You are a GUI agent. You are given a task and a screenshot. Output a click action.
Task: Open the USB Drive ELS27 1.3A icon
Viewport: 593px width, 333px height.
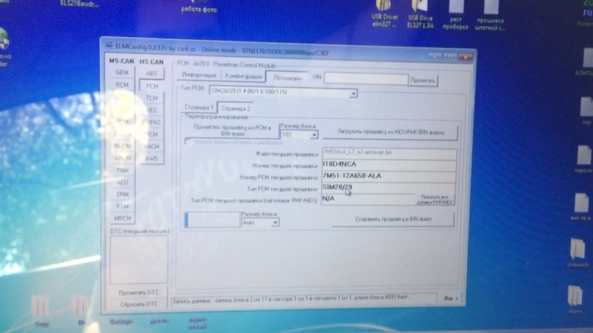421,21
